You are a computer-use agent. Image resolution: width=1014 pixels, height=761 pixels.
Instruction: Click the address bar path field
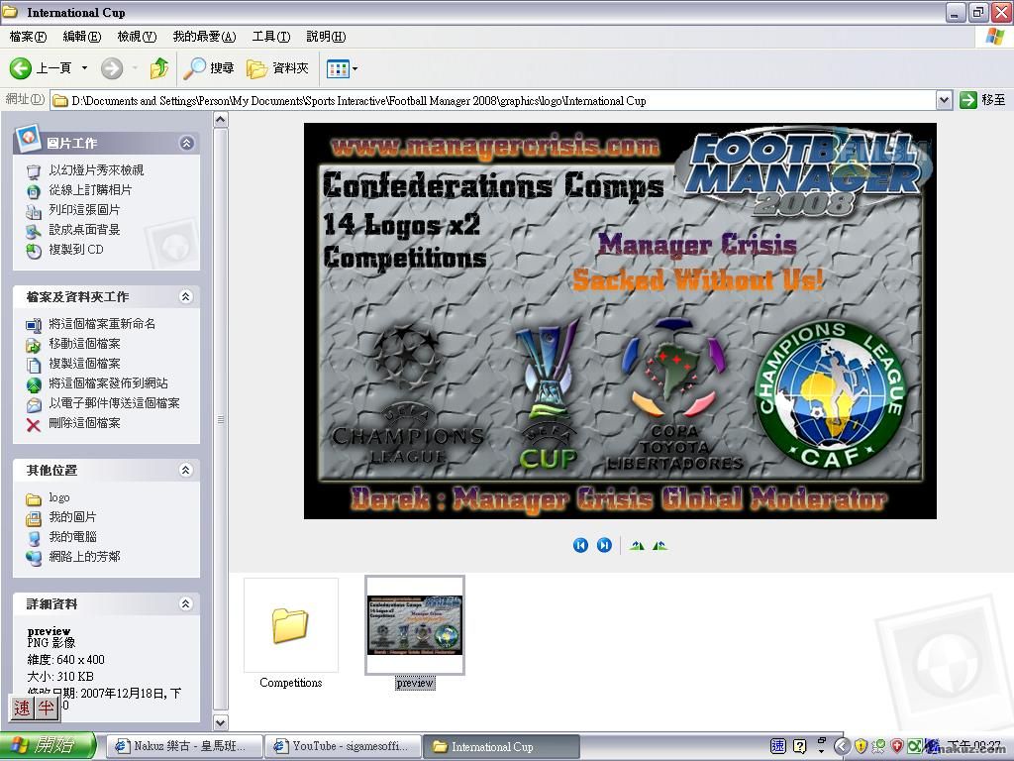(493, 100)
